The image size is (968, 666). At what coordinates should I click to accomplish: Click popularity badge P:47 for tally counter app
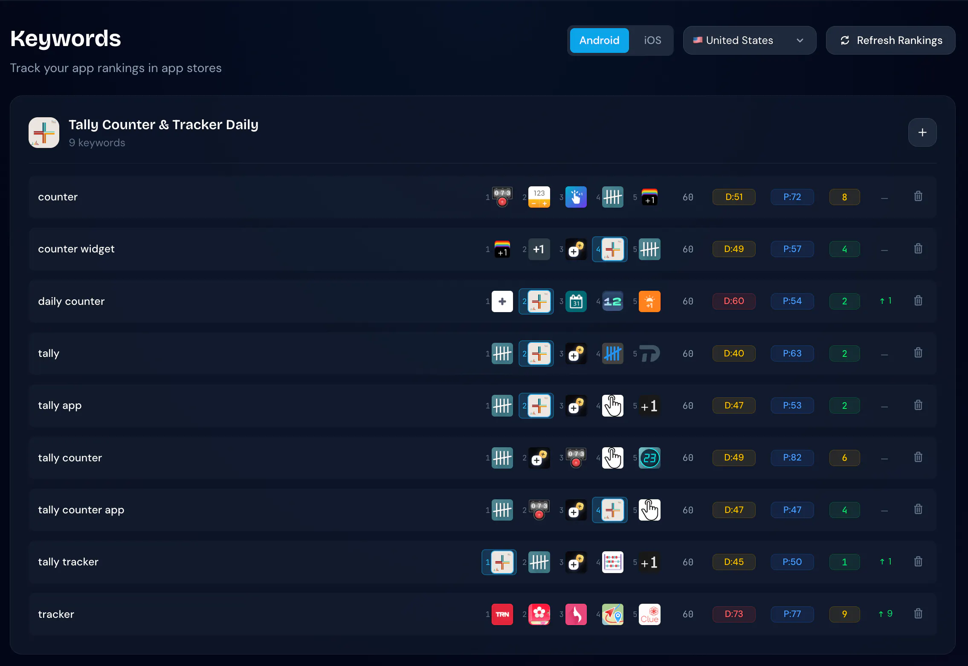[792, 510]
